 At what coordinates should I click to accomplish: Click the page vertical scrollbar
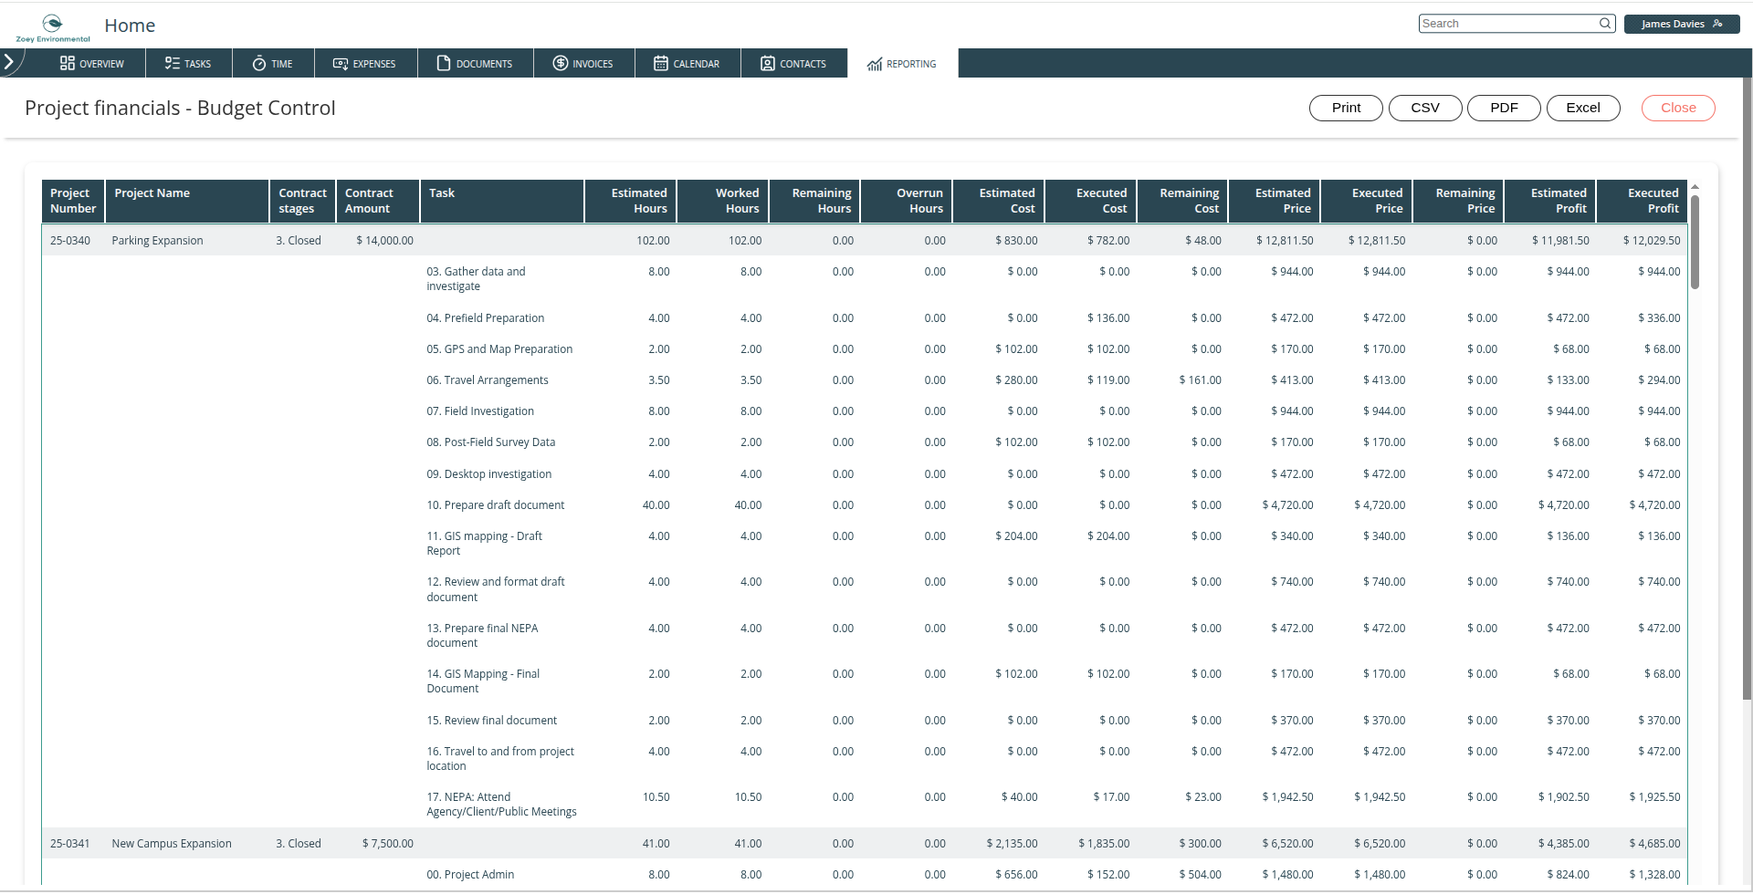1748,388
